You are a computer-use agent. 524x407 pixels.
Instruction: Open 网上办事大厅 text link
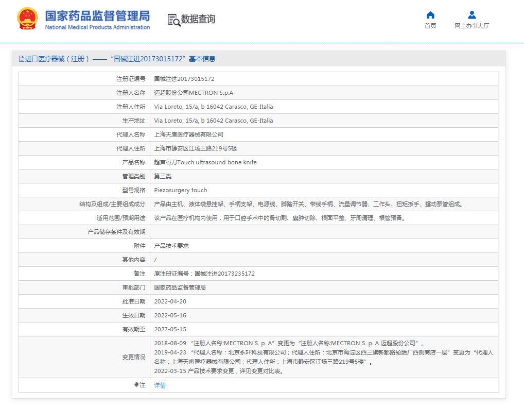point(471,26)
